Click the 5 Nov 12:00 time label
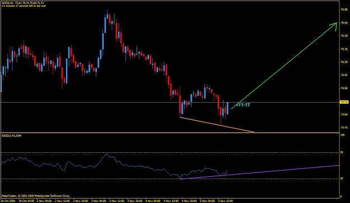 pos(225,201)
